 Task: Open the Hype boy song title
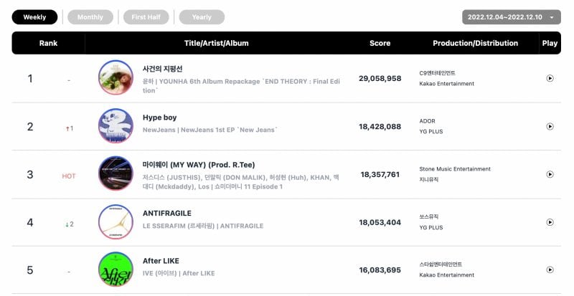[x=160, y=118]
